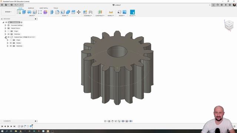Select the Create Sketch tool
This screenshot has height=133, width=237.
[19, 12]
